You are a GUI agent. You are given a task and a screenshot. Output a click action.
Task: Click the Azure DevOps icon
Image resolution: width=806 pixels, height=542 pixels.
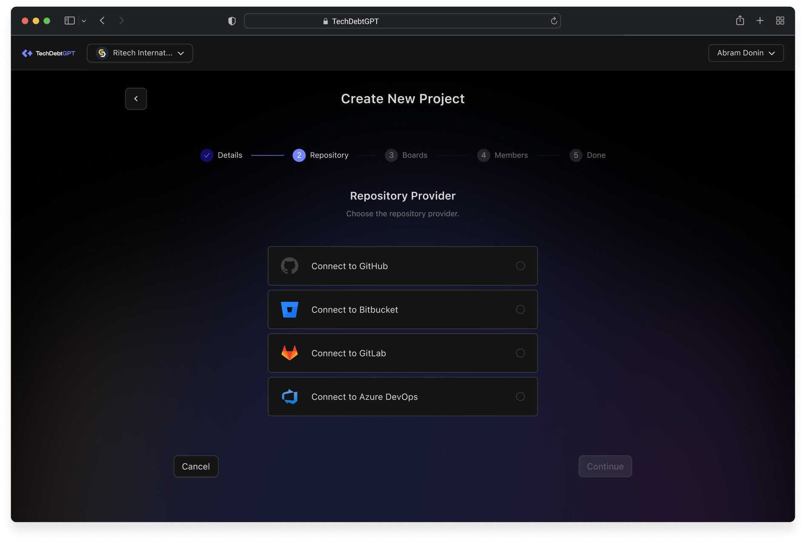(x=289, y=397)
